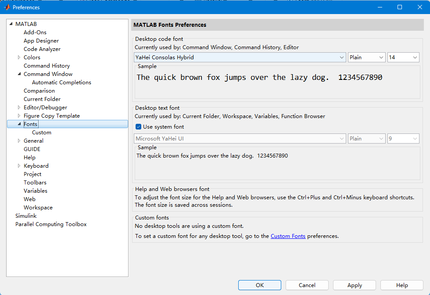Collapse the MATLAB tree node arrow

point(11,24)
